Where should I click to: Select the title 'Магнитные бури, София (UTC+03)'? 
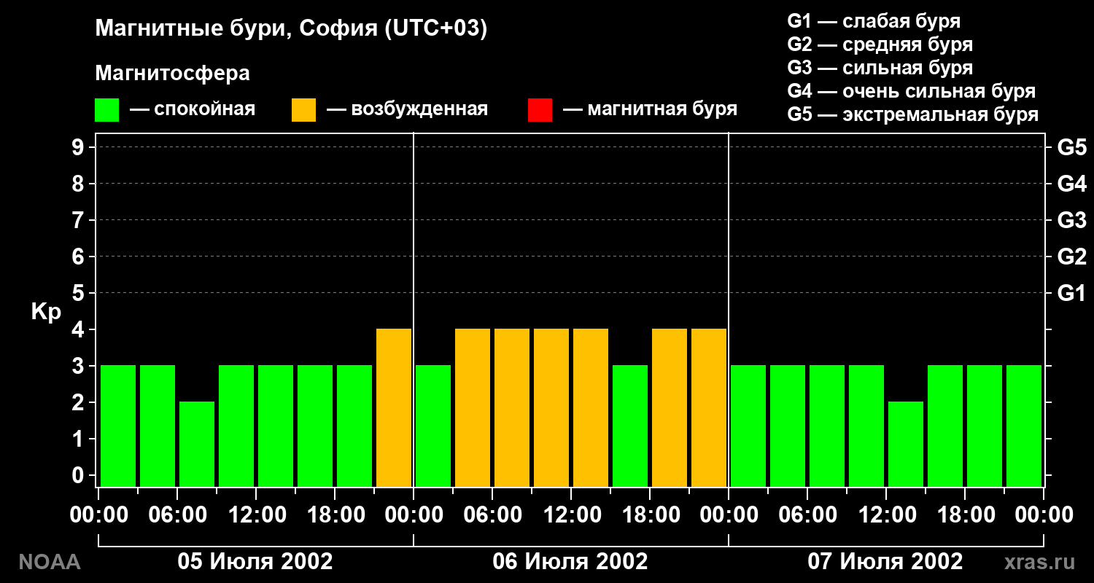pyautogui.click(x=291, y=30)
